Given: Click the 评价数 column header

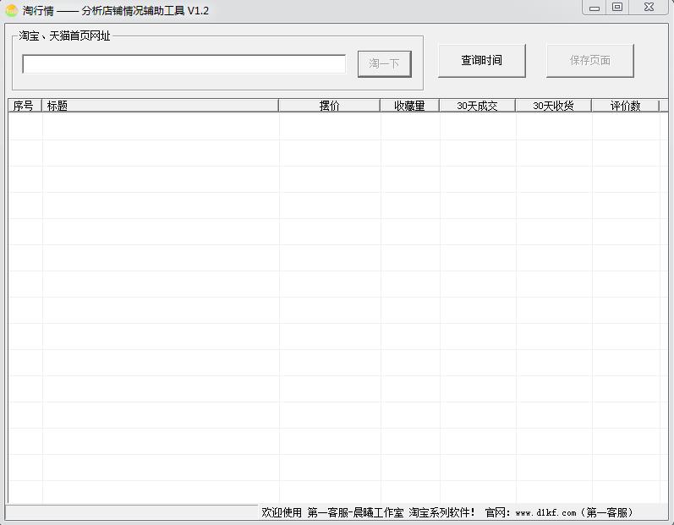Looking at the screenshot, I should pyautogui.click(x=625, y=106).
